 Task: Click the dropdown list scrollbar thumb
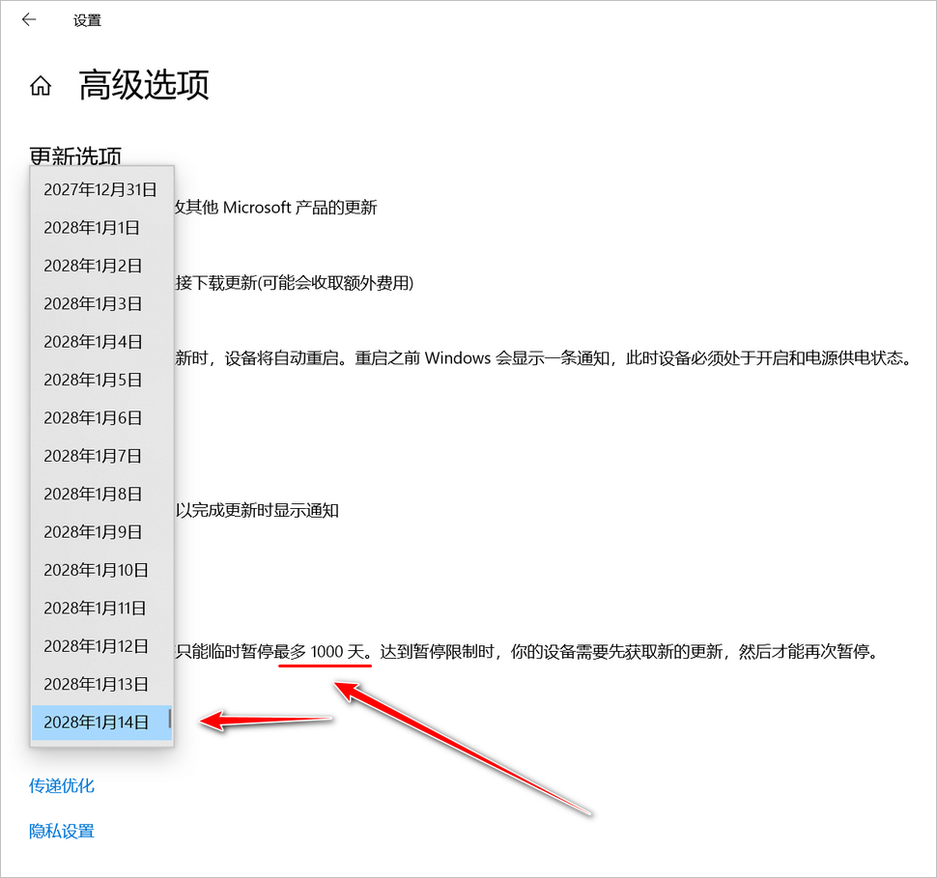pos(170,719)
